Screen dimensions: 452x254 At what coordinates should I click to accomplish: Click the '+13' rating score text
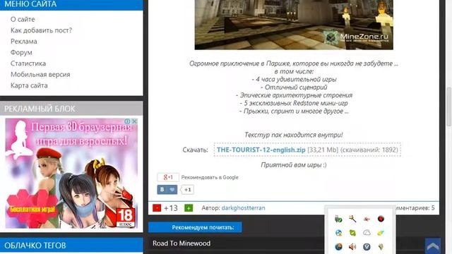coord(171,208)
